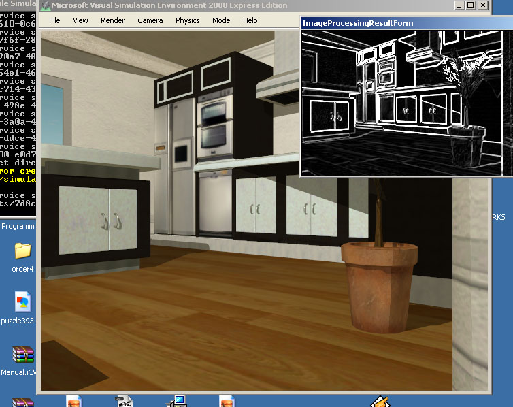513x407 pixels.
Task: Open the Mode menu
Action: (x=221, y=20)
